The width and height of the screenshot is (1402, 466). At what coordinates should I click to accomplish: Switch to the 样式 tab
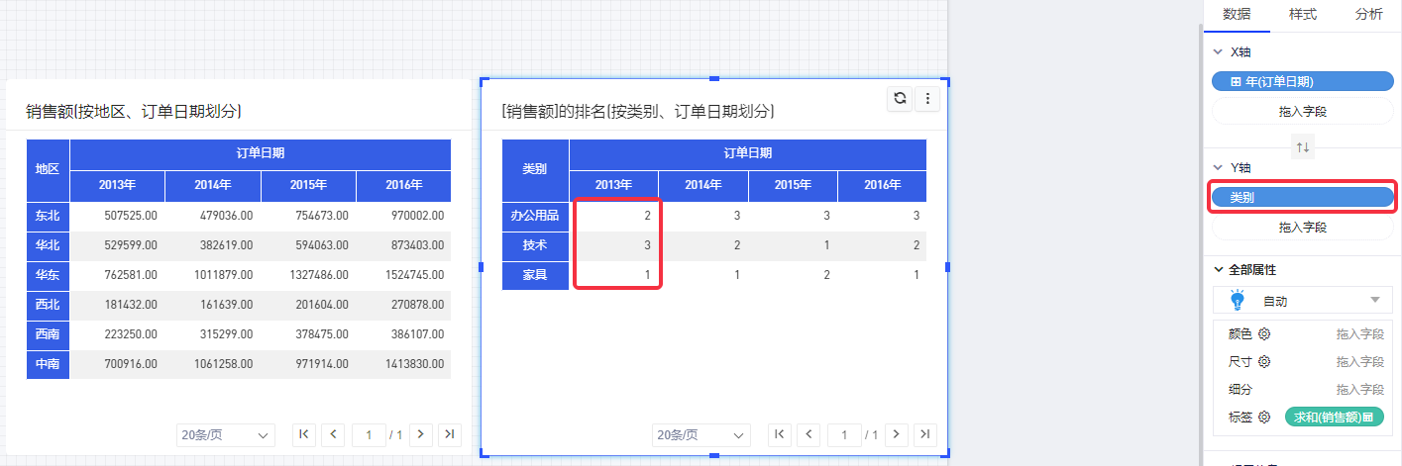(1302, 15)
